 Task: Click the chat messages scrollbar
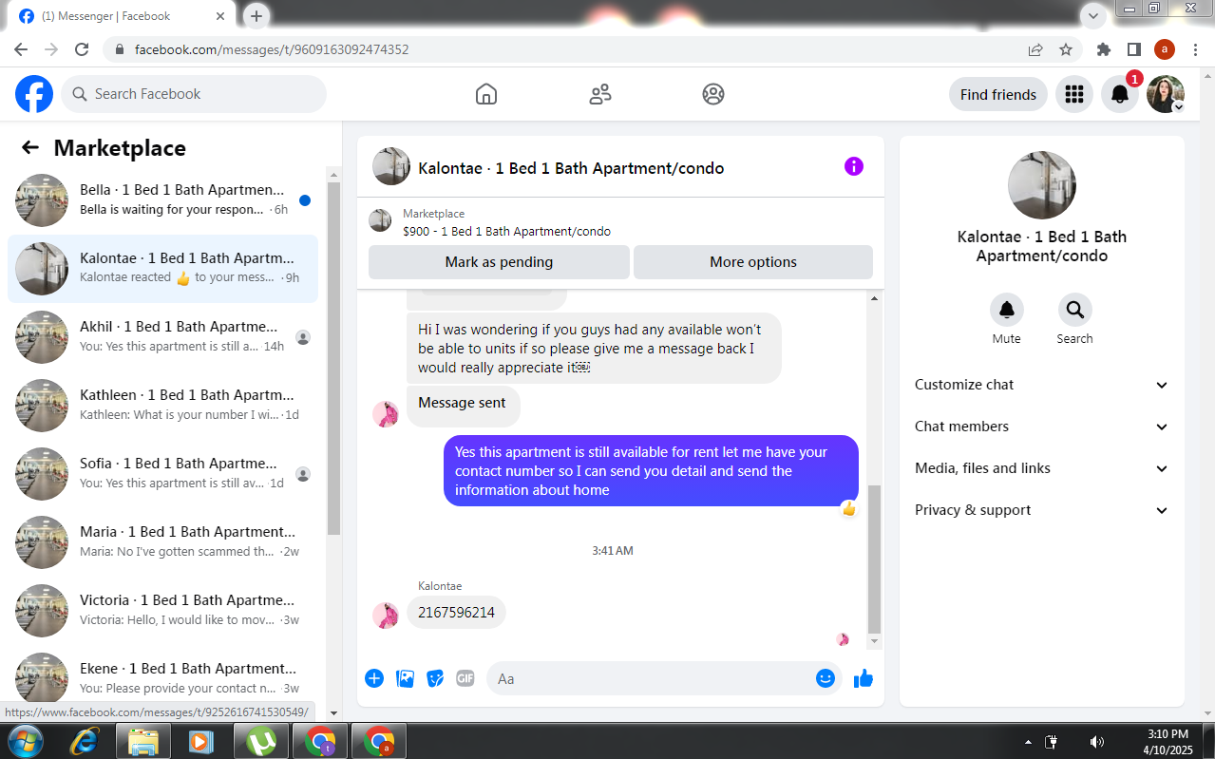pyautogui.click(x=874, y=559)
